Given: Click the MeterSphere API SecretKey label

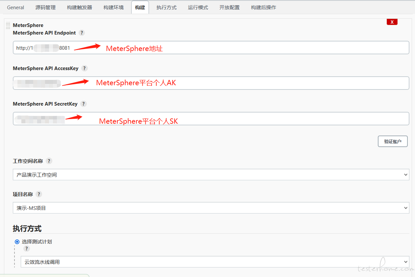Looking at the screenshot, I should point(45,104).
